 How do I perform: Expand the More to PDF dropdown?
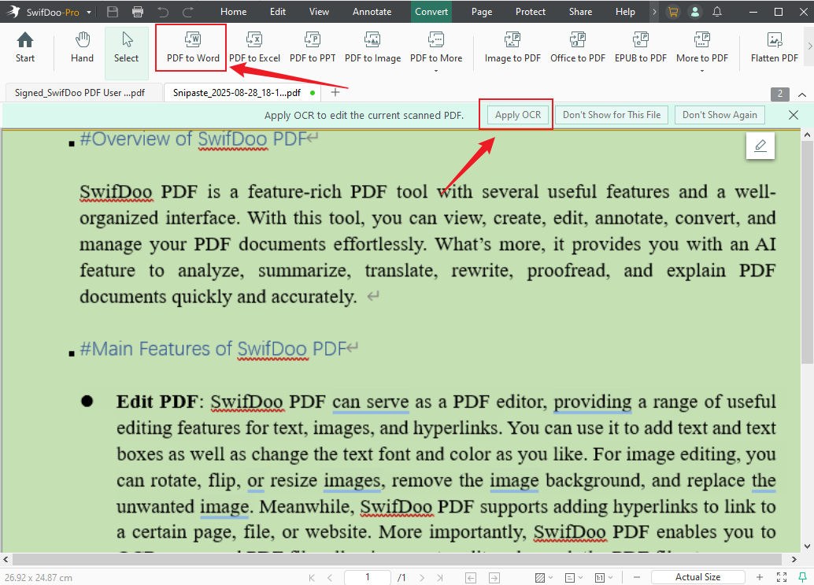[x=701, y=71]
